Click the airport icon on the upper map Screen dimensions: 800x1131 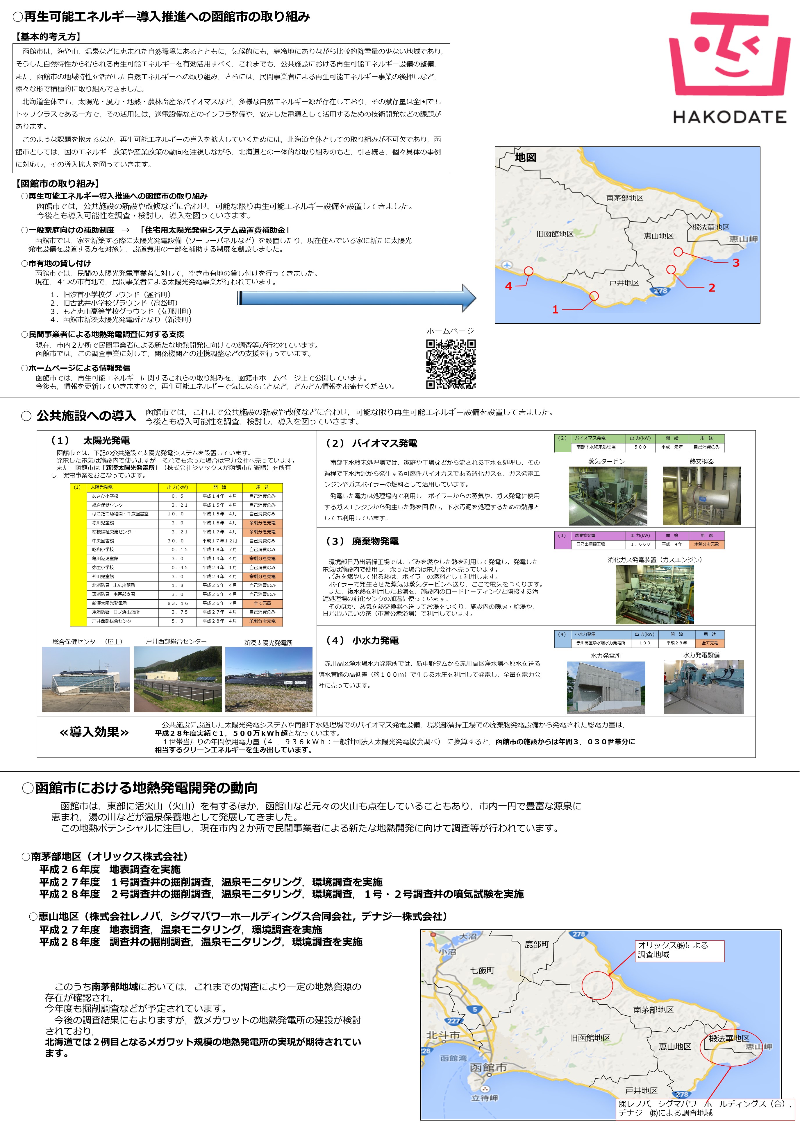click(x=506, y=266)
